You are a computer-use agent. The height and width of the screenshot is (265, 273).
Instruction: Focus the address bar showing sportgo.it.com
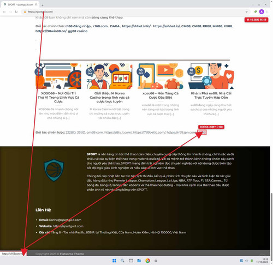pyautogui.click(x=135, y=12)
